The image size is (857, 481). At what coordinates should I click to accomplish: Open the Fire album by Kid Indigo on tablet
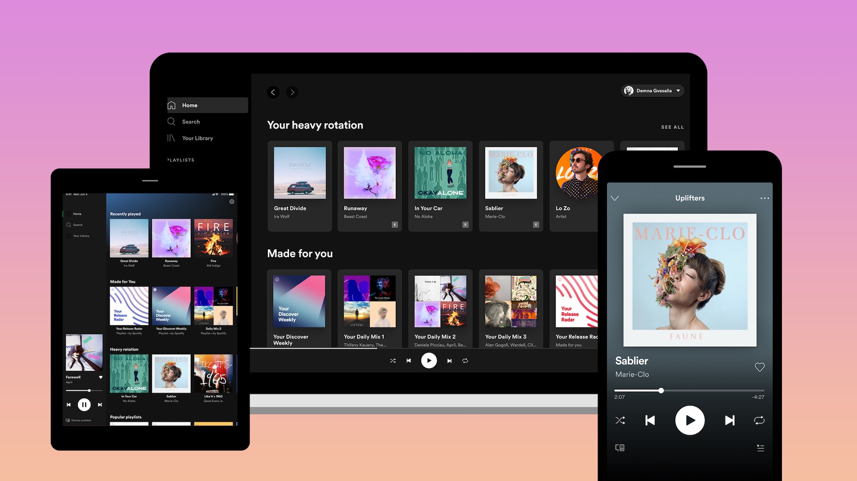click(213, 243)
